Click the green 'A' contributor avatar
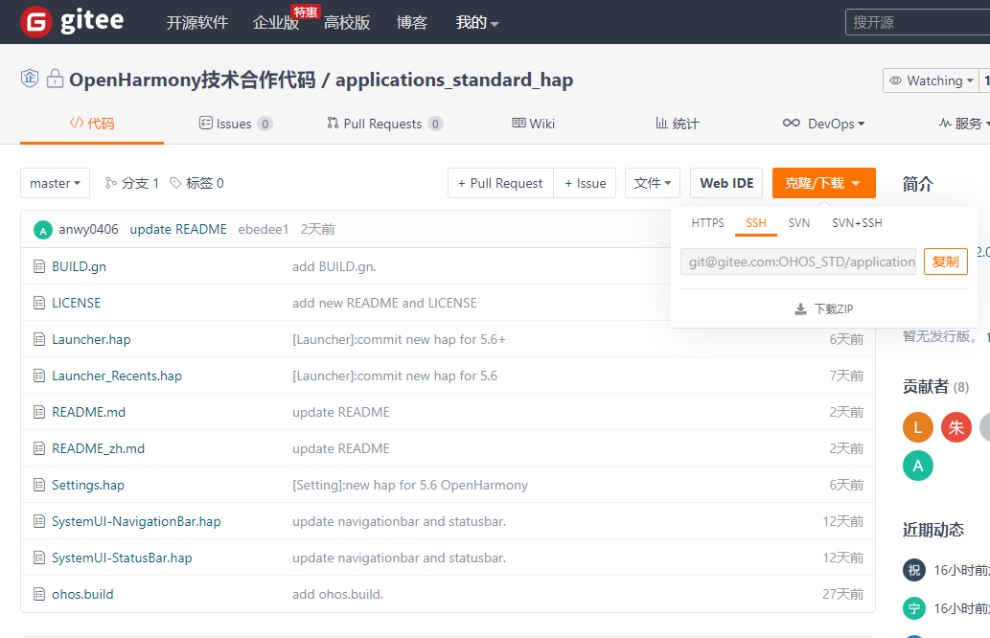This screenshot has width=990, height=638. (x=917, y=466)
